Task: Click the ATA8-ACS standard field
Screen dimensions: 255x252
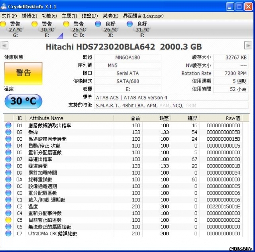Action: pyautogui.click(x=171, y=98)
